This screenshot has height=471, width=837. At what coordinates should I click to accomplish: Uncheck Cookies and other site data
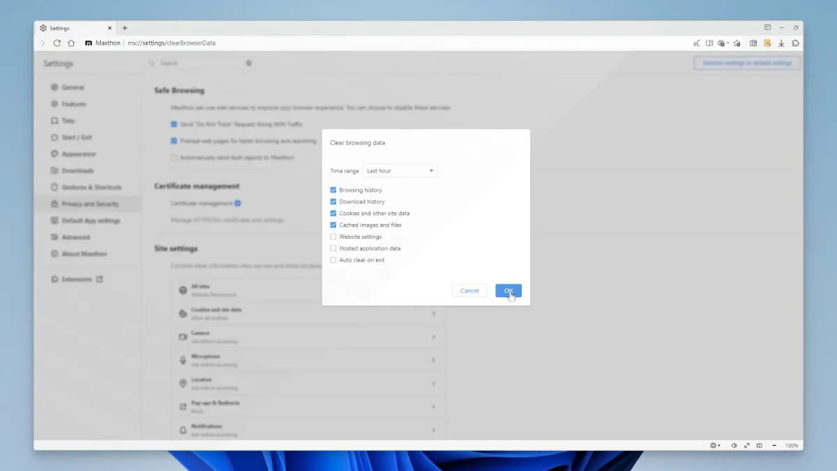[333, 214]
